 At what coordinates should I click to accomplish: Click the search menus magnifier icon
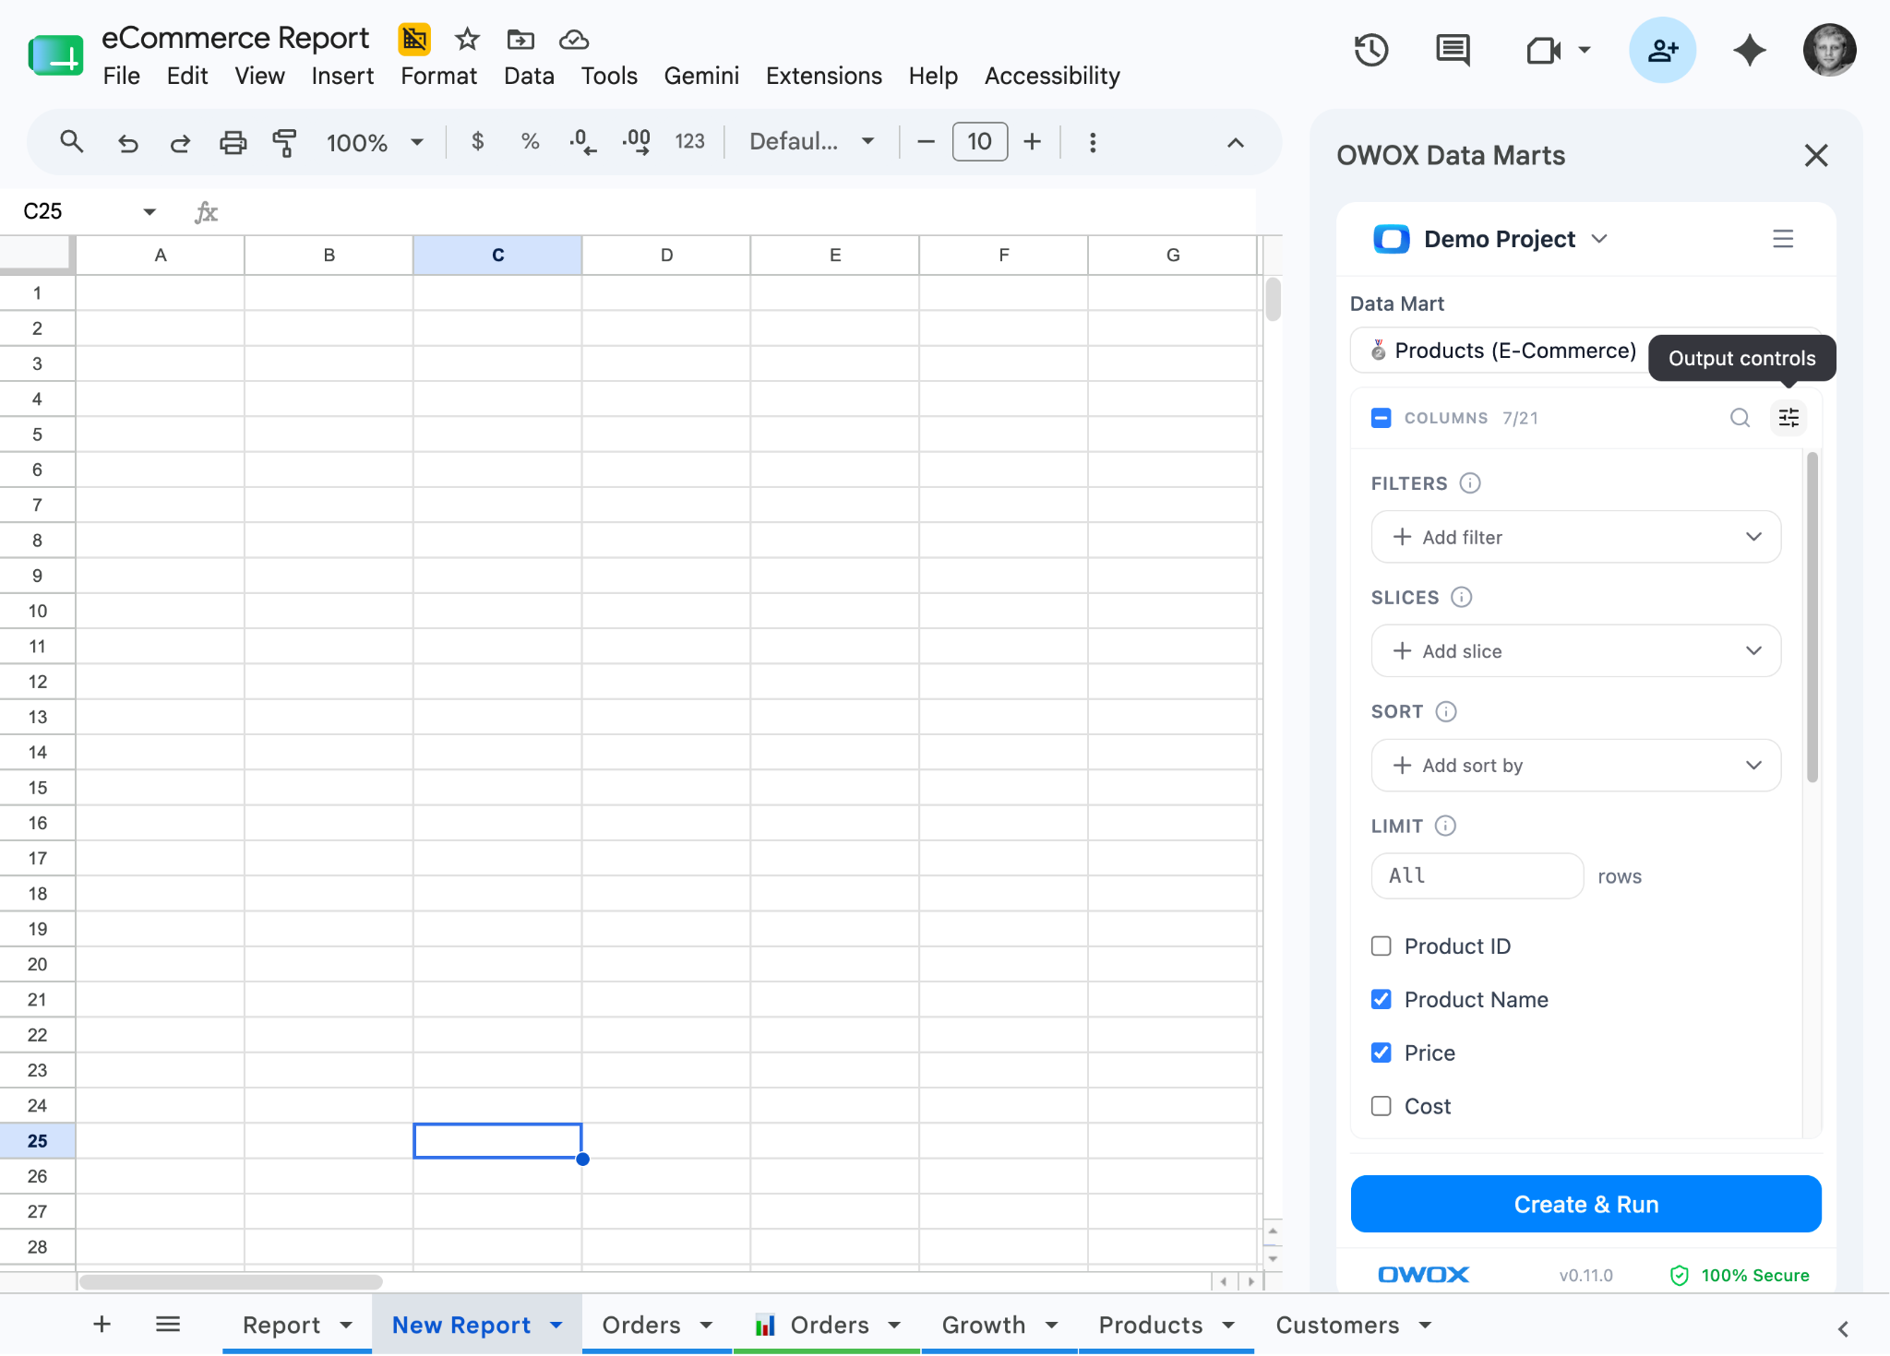(71, 142)
